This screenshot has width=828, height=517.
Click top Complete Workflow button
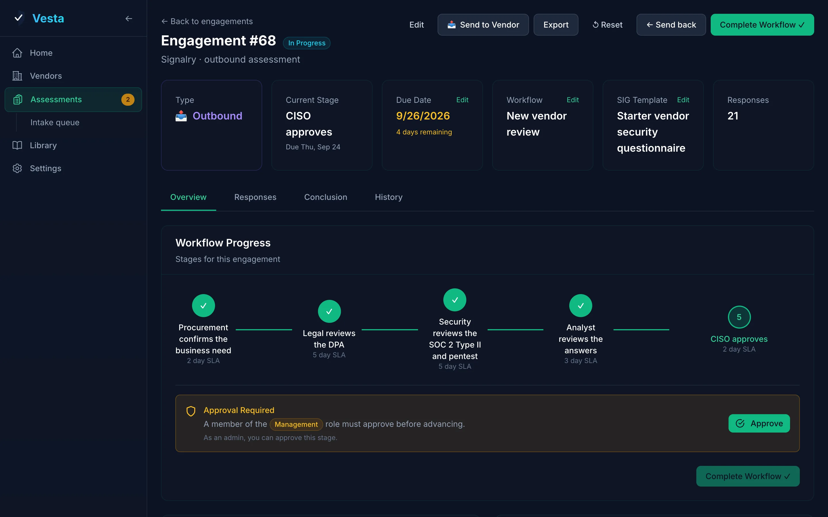762,25
